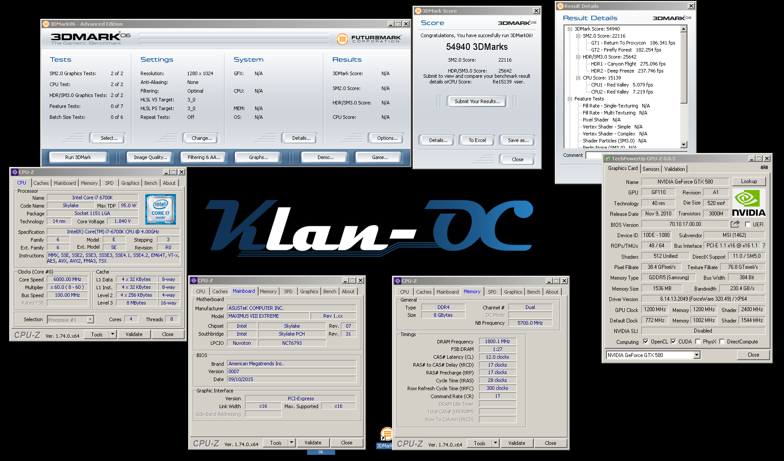784x461 pixels.
Task: Click the CPU tab window's CPU-Z icon
Action: 14,172
